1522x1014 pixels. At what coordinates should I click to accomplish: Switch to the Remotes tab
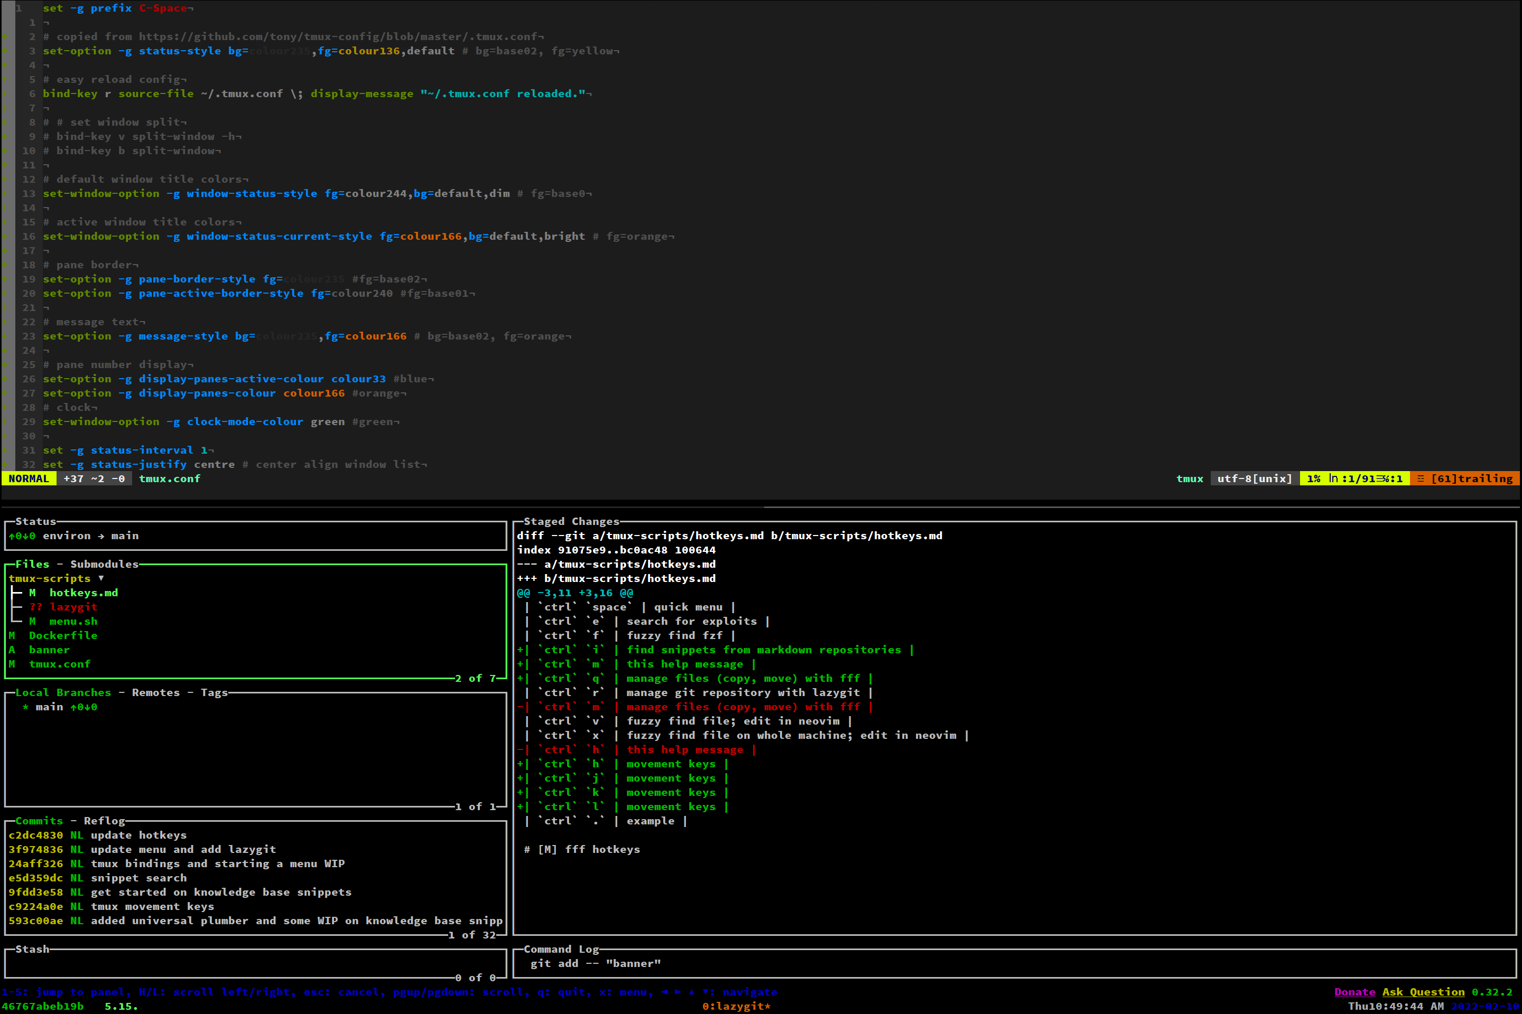coord(156,692)
